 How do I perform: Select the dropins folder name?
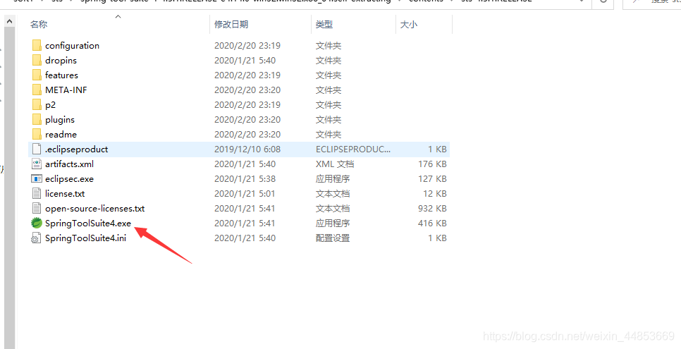point(61,61)
